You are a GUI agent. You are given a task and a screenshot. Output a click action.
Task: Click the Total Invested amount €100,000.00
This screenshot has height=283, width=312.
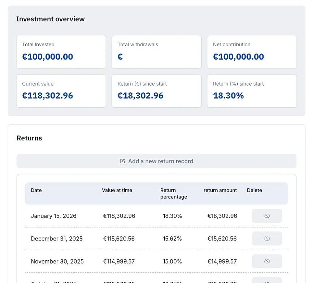(48, 57)
